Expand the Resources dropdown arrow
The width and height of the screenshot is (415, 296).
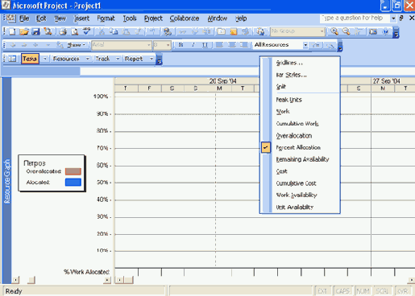tap(88, 59)
